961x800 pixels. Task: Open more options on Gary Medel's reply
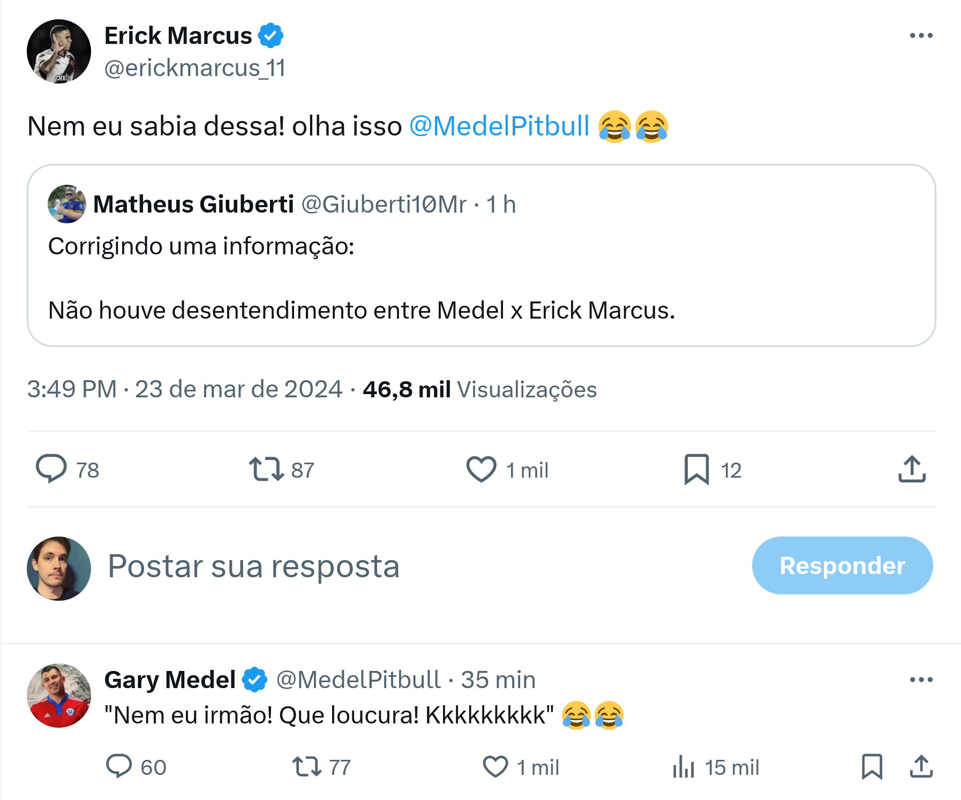(x=921, y=680)
